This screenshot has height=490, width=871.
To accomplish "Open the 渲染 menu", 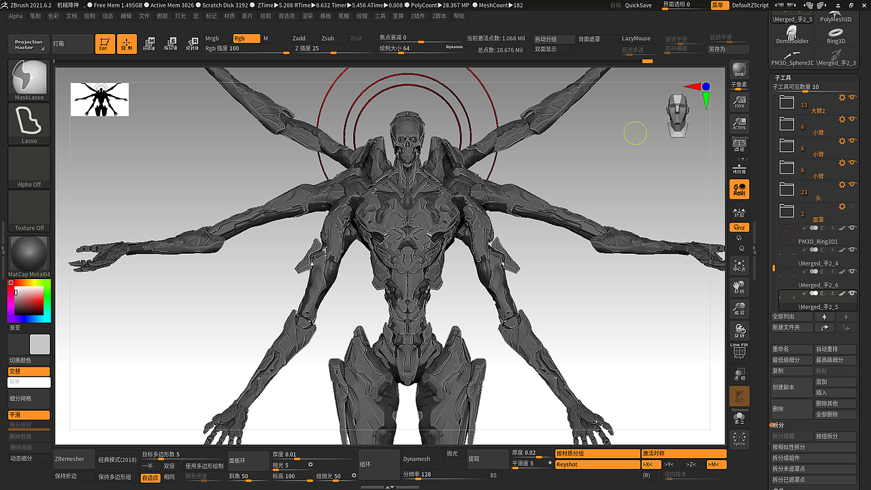I will click(308, 16).
